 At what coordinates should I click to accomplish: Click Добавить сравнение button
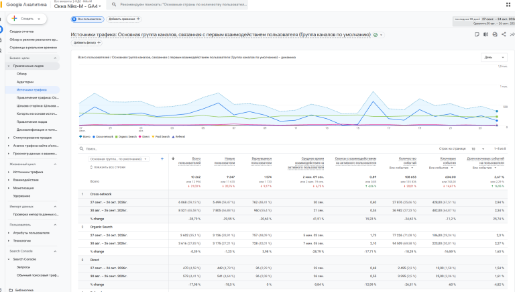pyautogui.click(x=124, y=19)
